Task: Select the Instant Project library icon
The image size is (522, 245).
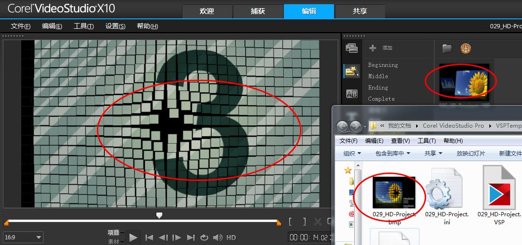Action: coord(351,71)
